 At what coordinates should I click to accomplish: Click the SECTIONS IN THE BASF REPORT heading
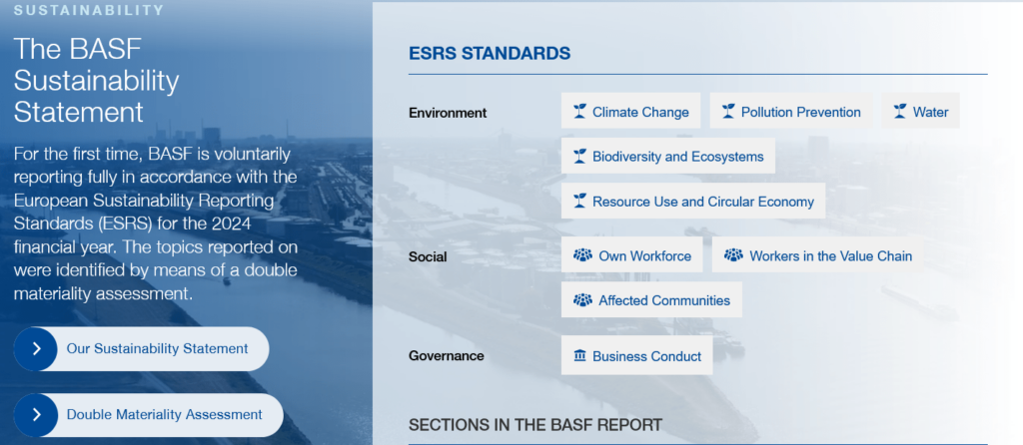[535, 425]
